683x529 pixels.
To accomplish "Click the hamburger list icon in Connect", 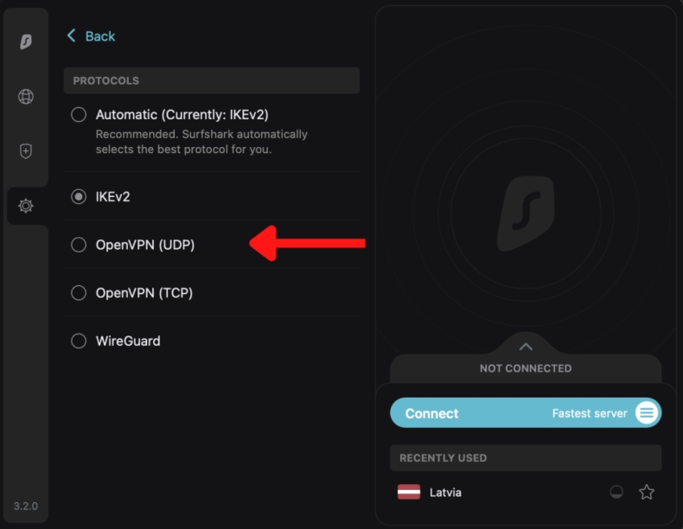I will 646,413.
